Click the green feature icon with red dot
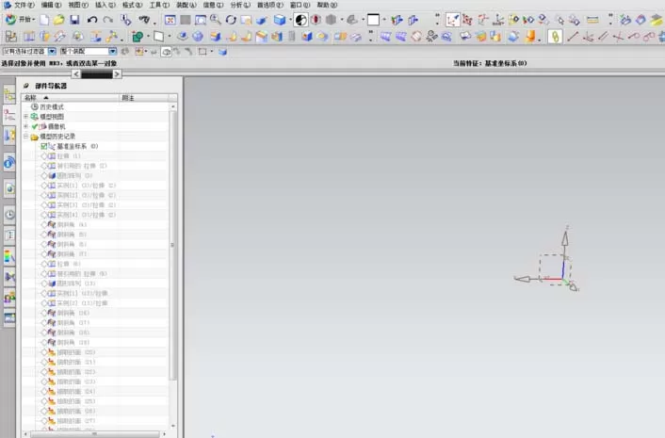 (138, 37)
